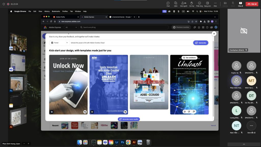Reload the Adobe Express page
The image size is (261, 147).
[x=51, y=21]
